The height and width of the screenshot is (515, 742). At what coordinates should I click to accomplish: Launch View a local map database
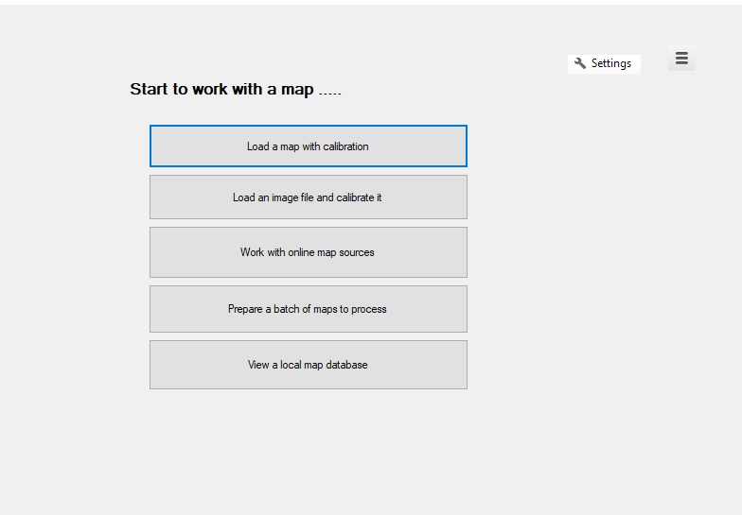click(309, 365)
